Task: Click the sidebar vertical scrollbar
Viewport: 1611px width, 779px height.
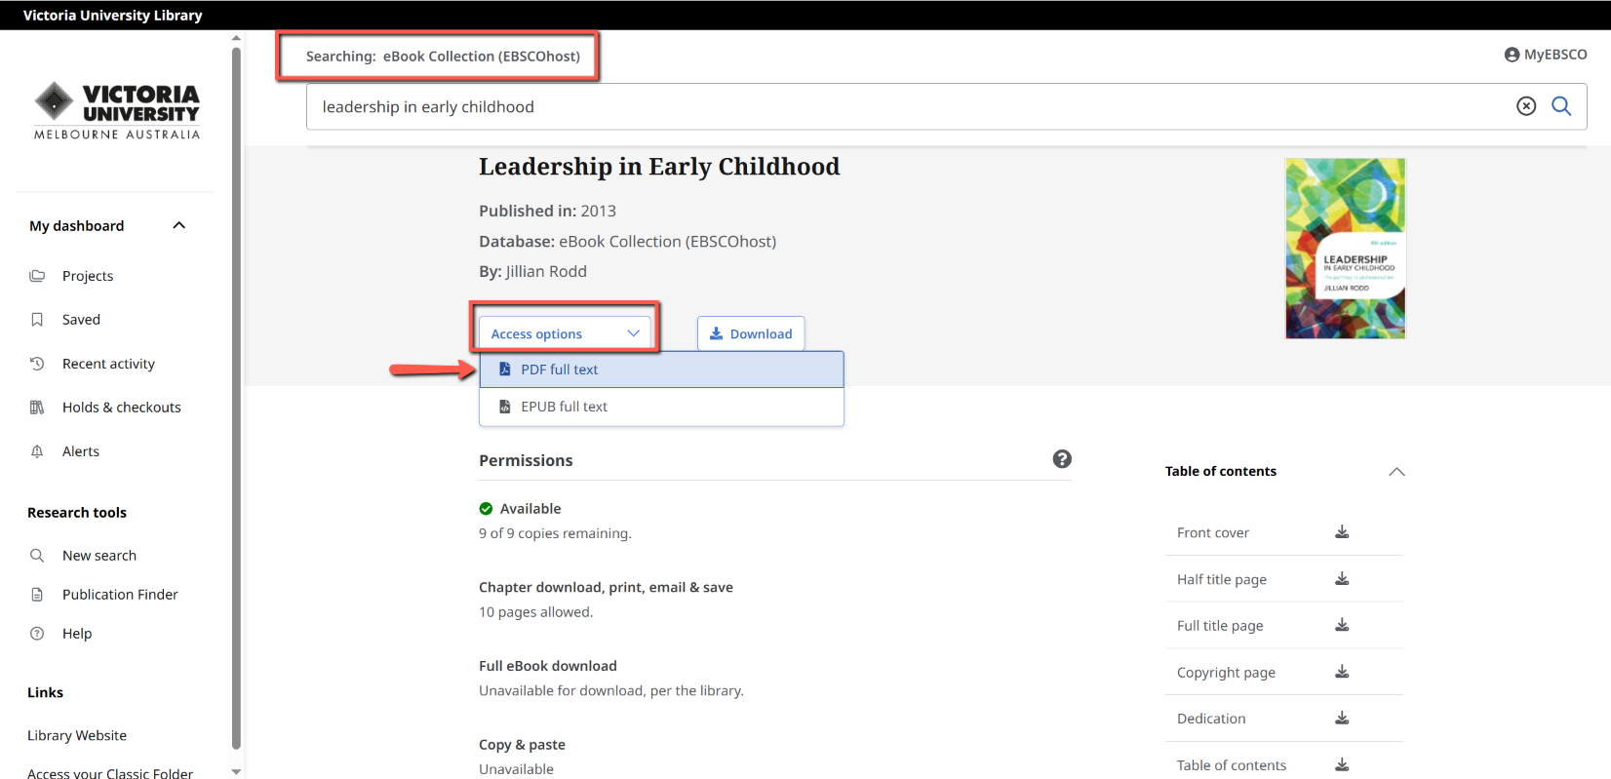Action: coord(236,398)
